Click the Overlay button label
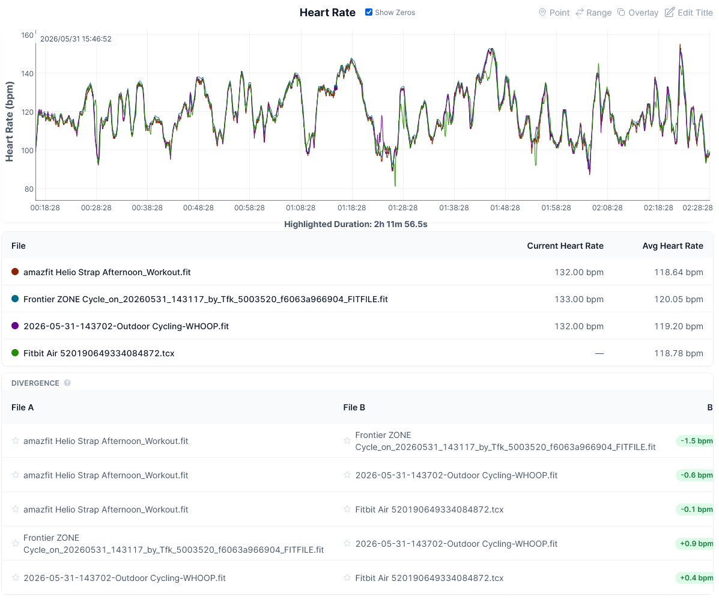 (x=643, y=13)
